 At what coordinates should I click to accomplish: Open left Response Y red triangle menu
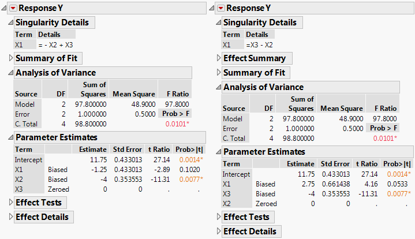(x=13, y=8)
